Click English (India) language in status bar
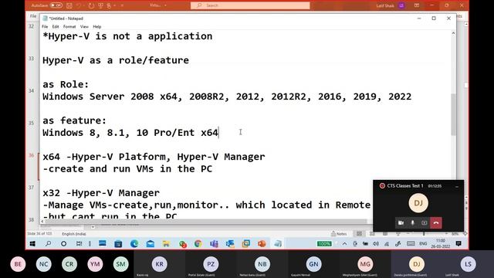The image size is (494, 278). click(x=74, y=234)
